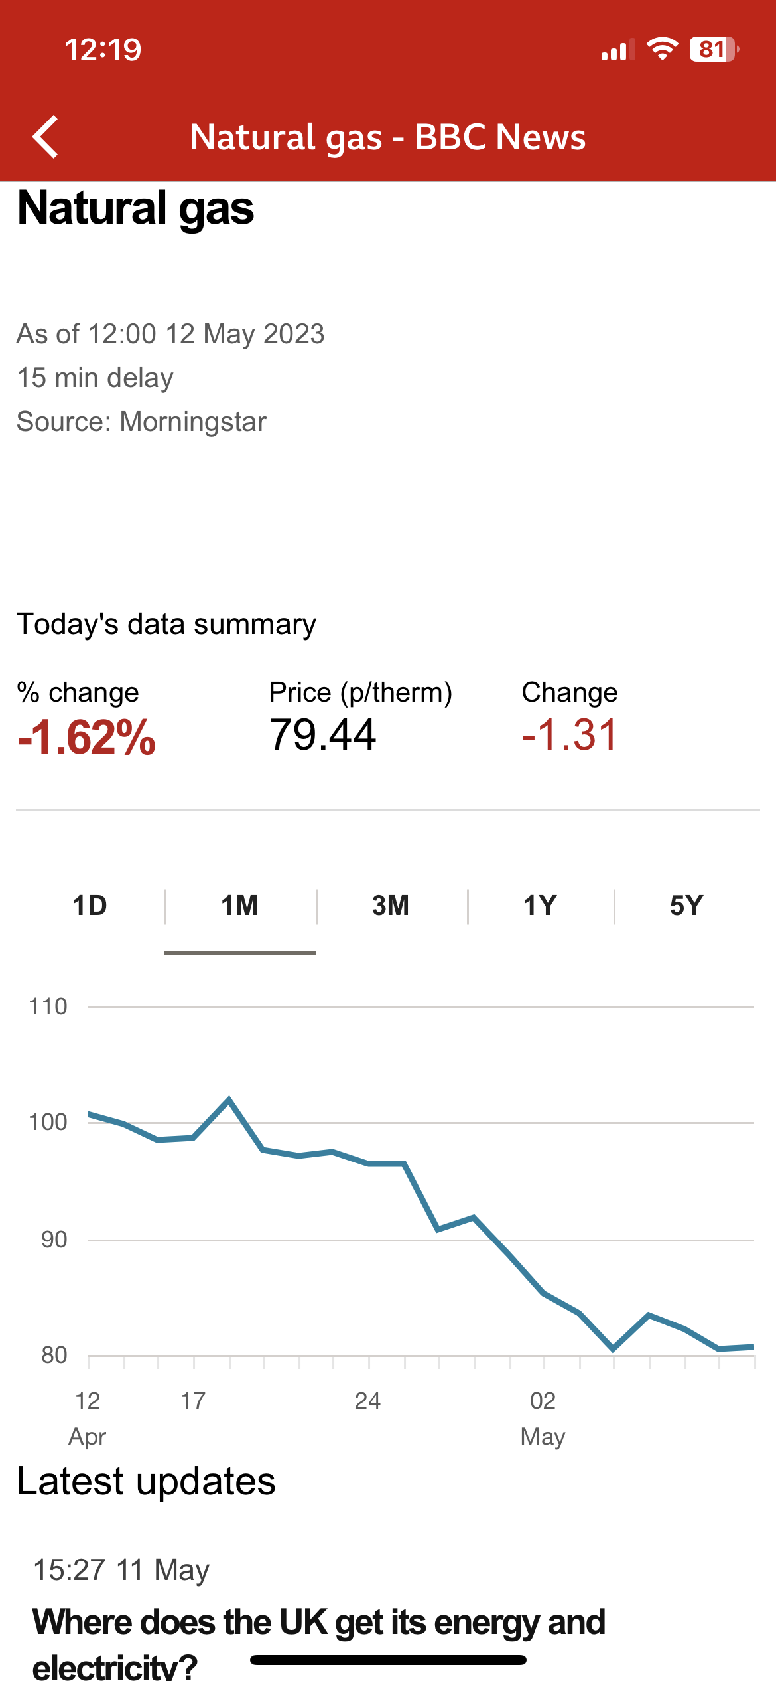Select the 1M chart range tab
Screen dimensions: 776x1681
click(239, 906)
